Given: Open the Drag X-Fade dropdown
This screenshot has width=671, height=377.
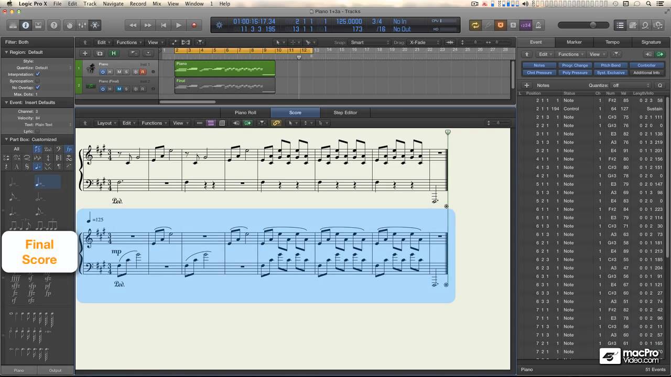Looking at the screenshot, I should pos(425,42).
